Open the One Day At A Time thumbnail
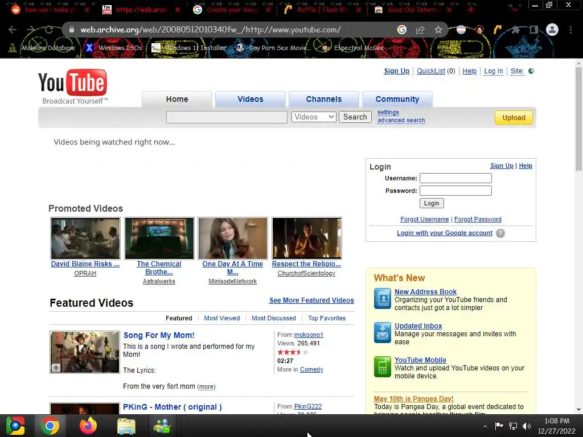 pos(233,238)
